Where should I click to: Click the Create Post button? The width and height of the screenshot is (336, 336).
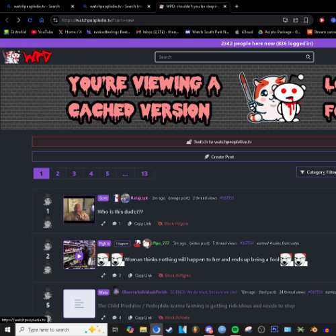184,157
